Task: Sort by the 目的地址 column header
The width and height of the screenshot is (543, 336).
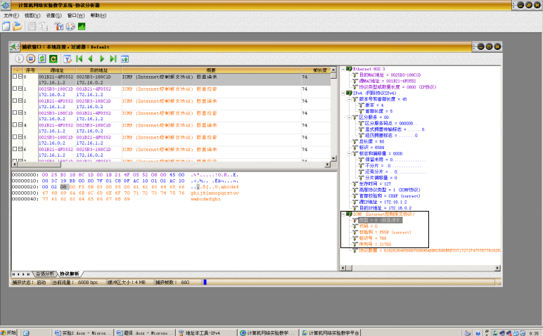Action: (98, 70)
